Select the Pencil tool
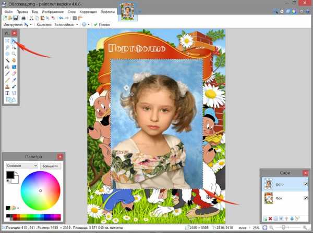Screen dimensions: 313x233 7,80
